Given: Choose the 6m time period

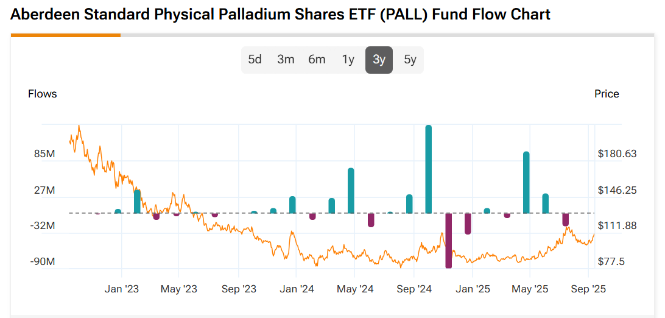Looking at the screenshot, I should (x=317, y=60).
